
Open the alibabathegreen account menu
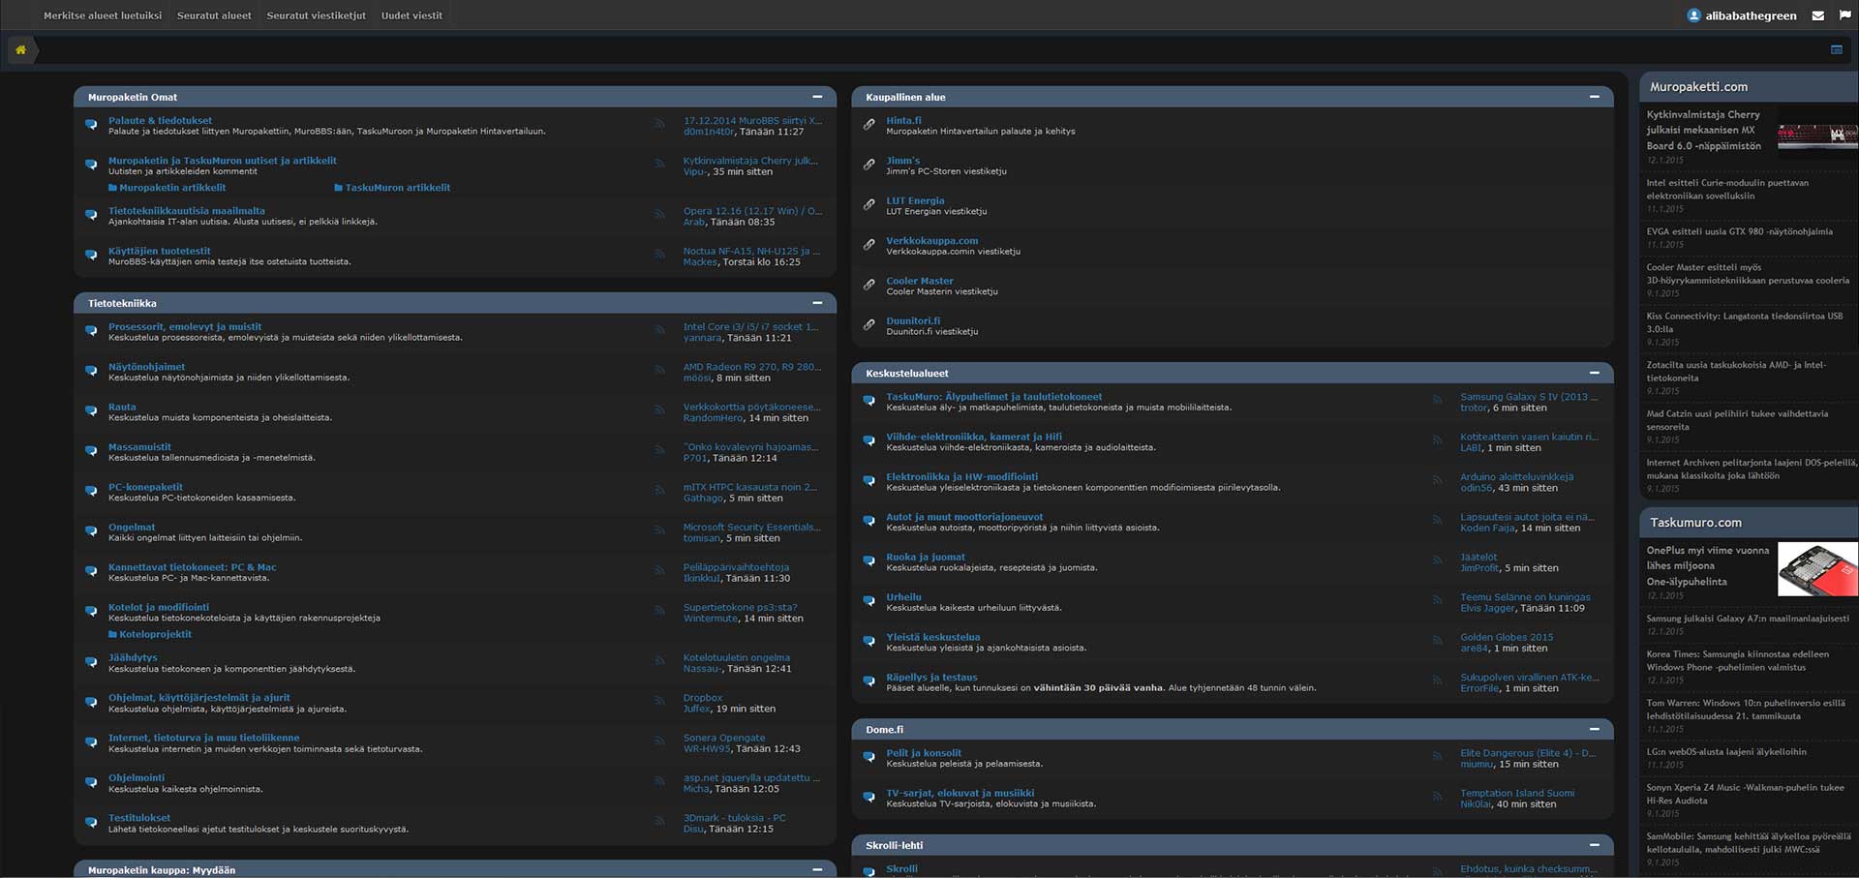(x=1751, y=15)
